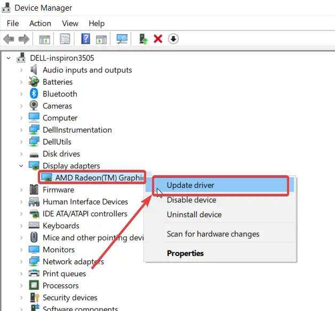Click the Cameras webcam icon
The width and height of the screenshot is (335, 311).
tap(34, 105)
